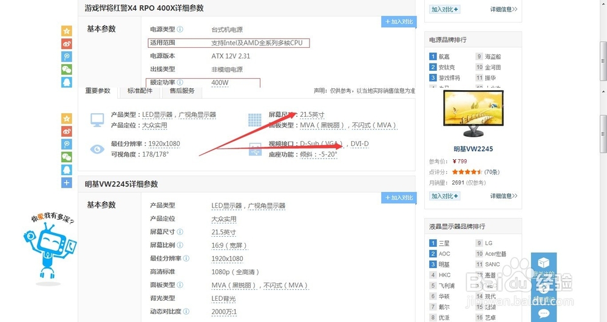
Task: Click the ATX 12V 2.31 version text
Action: coord(231,56)
